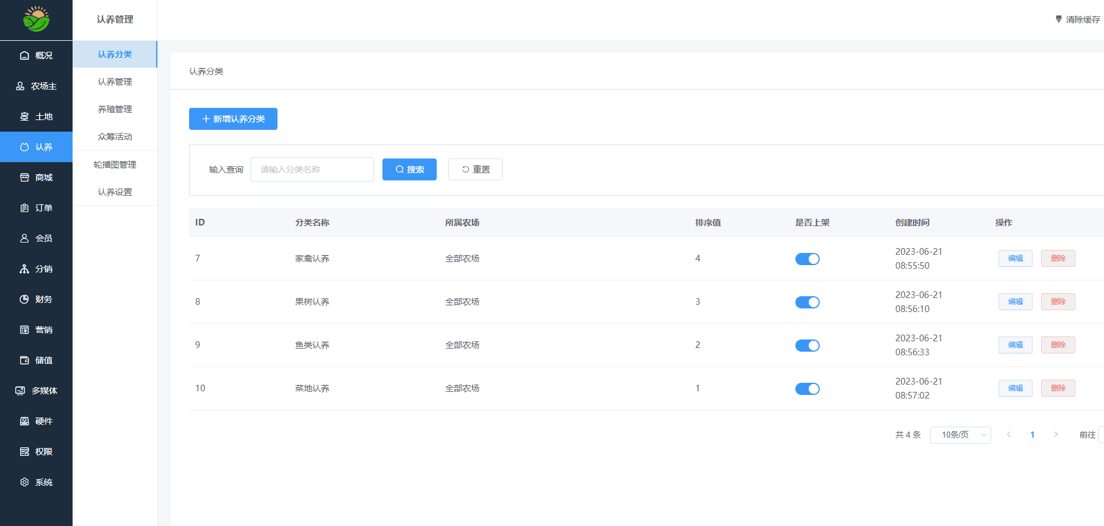The height and width of the screenshot is (526, 1104).
Task: Disable 上架 switch for 菜地认养
Action: (x=807, y=389)
